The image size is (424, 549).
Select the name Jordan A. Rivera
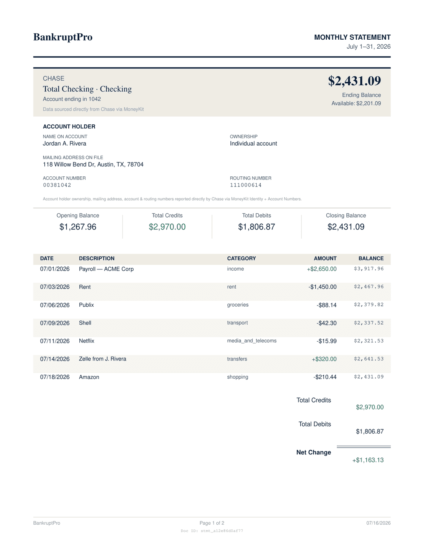pyautogui.click(x=64, y=144)
